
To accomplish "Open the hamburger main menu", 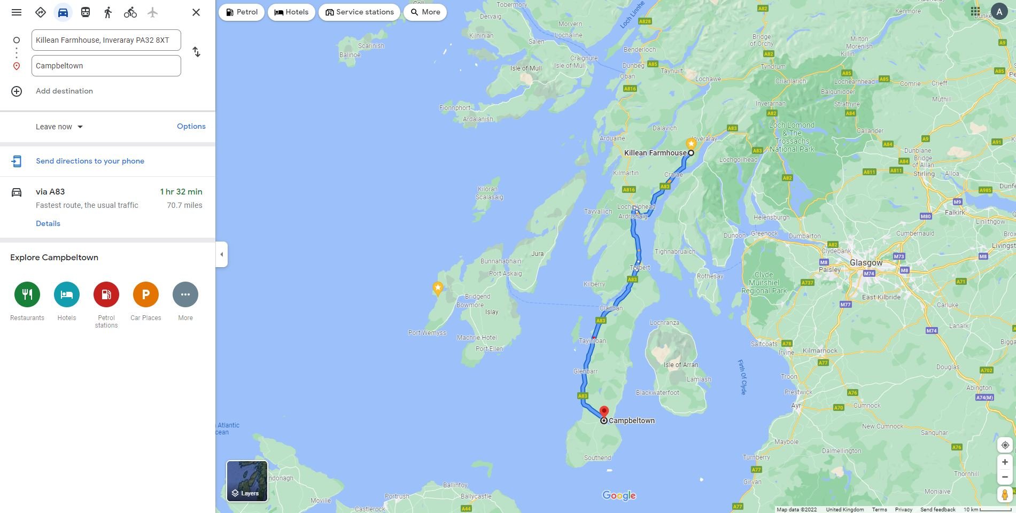I will pyautogui.click(x=17, y=12).
